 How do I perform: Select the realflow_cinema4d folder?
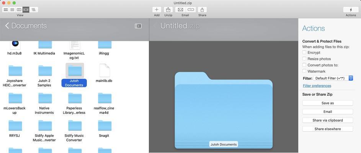[105, 98]
